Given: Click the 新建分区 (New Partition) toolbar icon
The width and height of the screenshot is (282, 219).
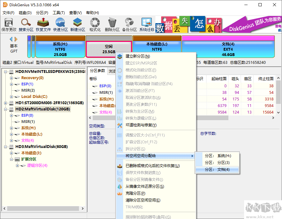Looking at the screenshot, I should click(78, 24).
